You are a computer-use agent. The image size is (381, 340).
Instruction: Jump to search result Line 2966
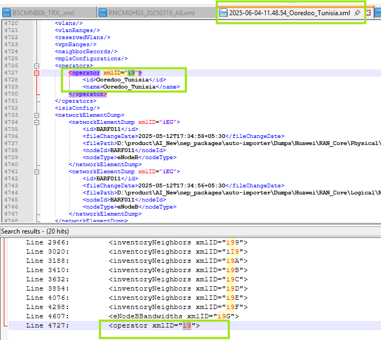pyautogui.click(x=48, y=242)
